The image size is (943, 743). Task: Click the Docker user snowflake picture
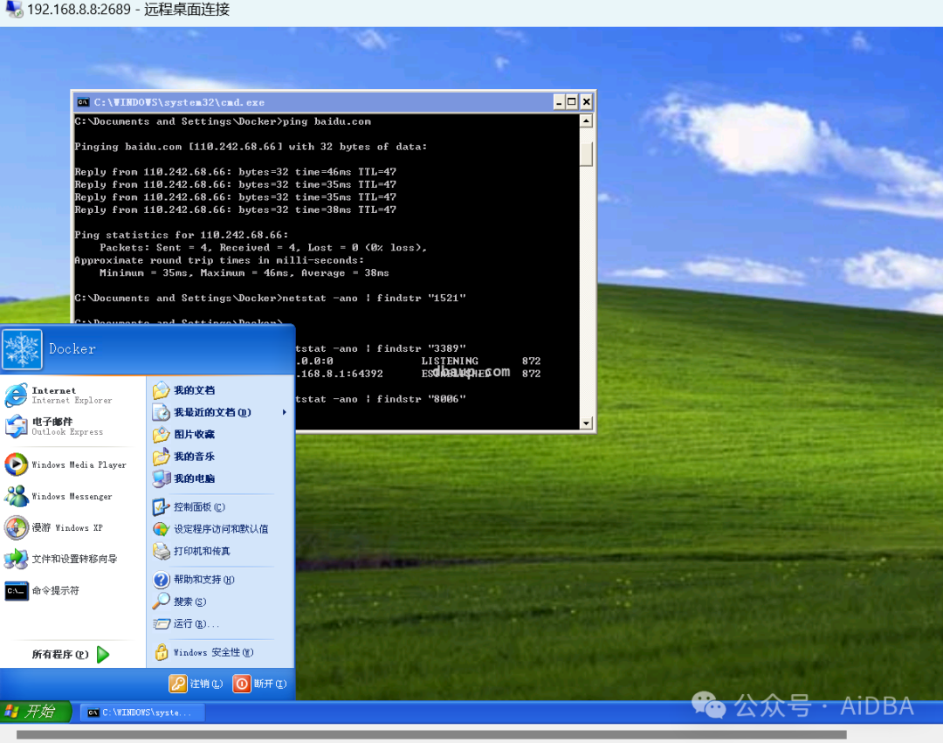pos(22,349)
